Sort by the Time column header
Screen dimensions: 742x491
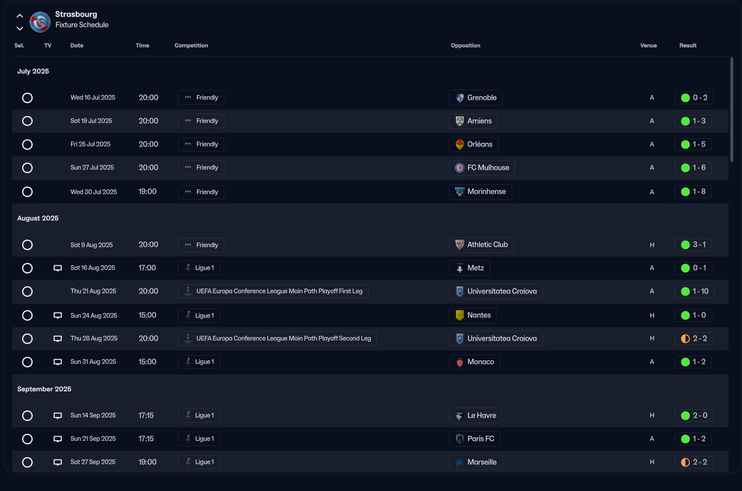[142, 45]
